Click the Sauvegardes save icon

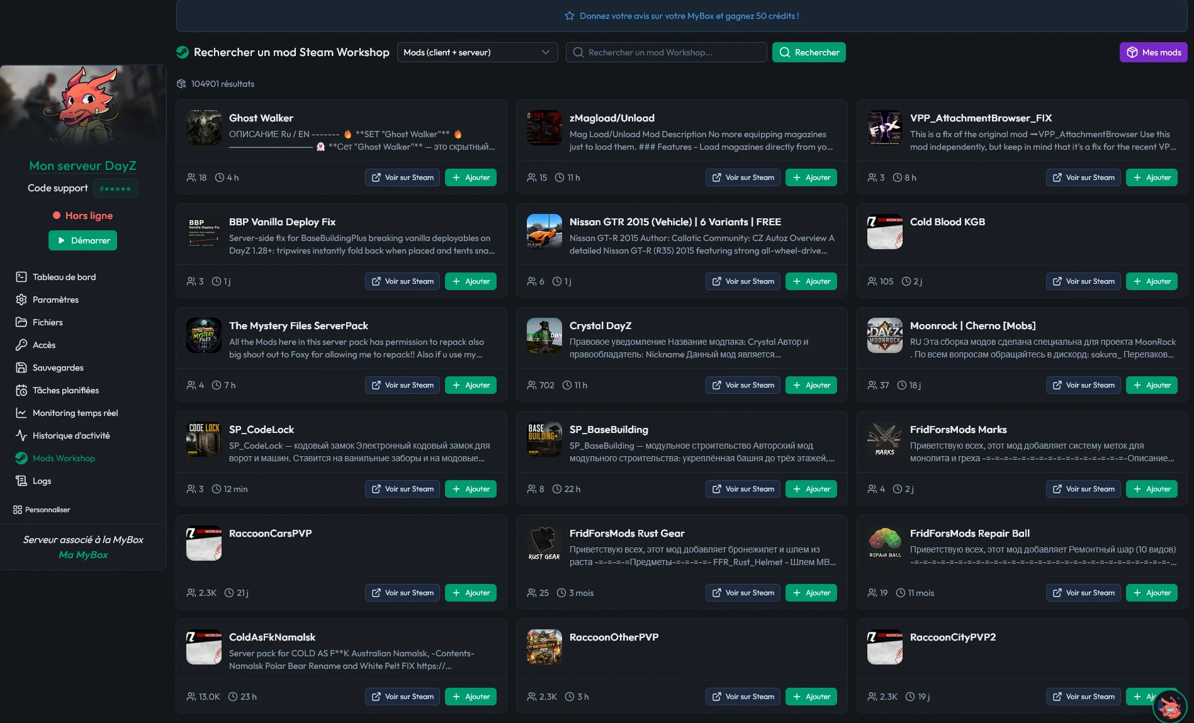[21, 367]
